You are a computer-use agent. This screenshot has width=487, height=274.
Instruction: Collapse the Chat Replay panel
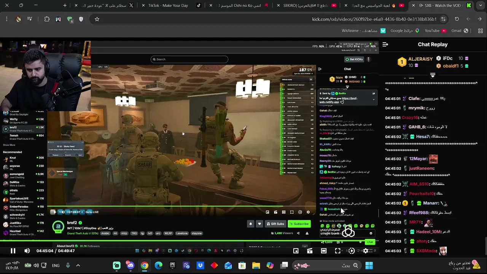pyautogui.click(x=385, y=45)
